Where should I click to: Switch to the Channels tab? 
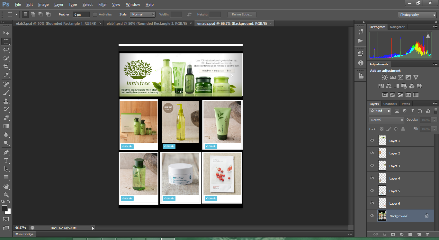click(390, 104)
